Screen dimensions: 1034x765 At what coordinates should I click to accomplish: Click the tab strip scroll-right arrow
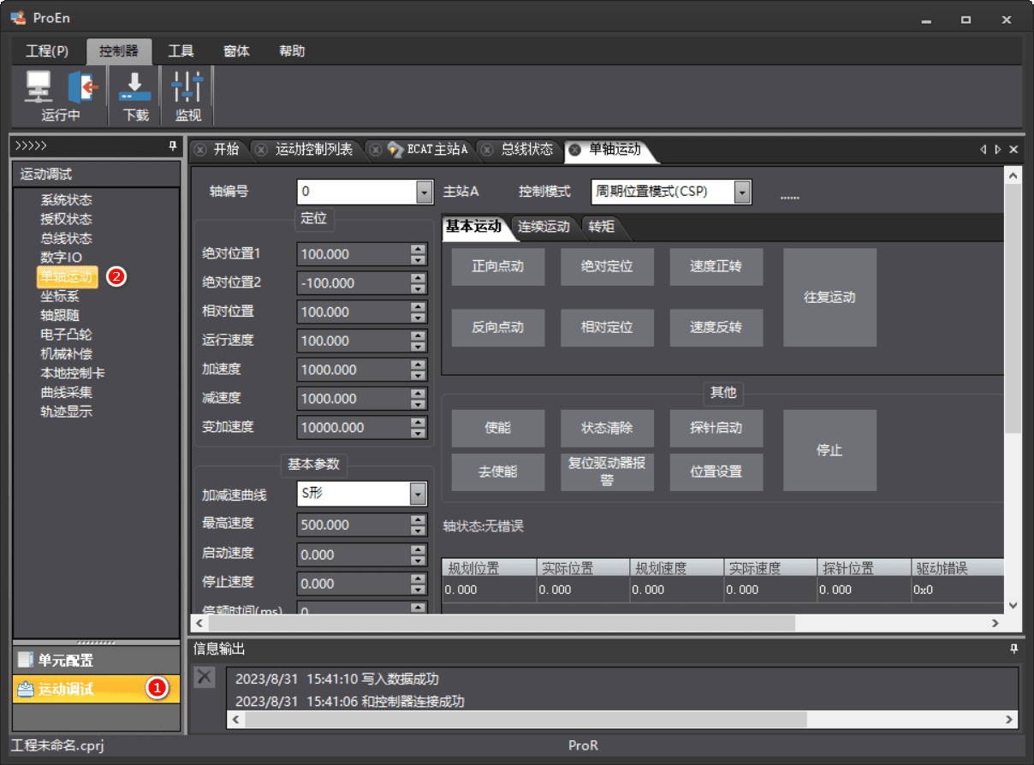click(998, 150)
